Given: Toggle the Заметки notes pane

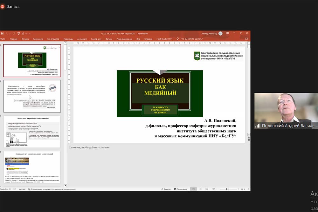Looking at the screenshot, I should 165,189.
